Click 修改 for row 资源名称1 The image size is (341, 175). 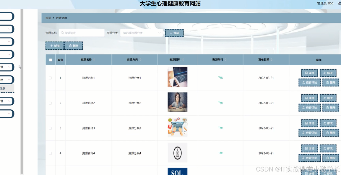328,73
